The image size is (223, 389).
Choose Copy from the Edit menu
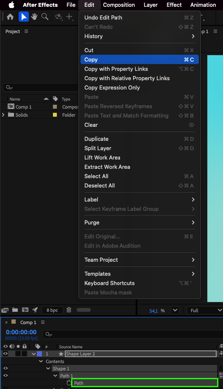click(139, 59)
